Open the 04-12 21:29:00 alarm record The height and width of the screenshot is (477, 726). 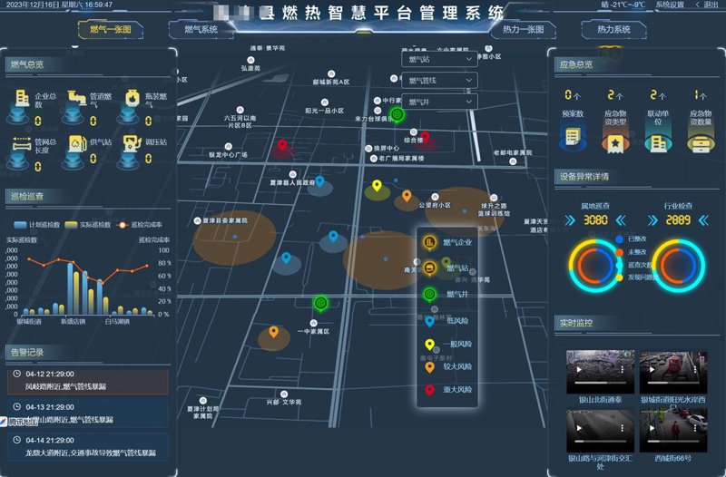(x=87, y=380)
